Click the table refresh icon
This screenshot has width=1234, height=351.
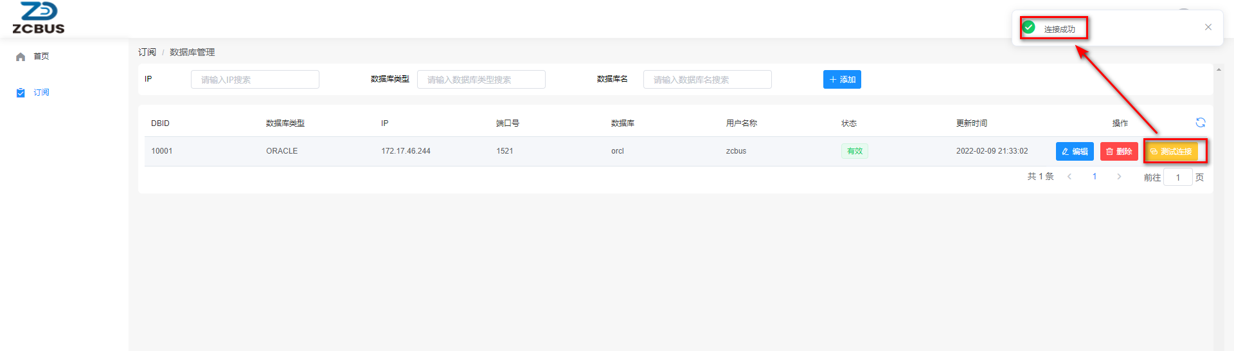(x=1200, y=123)
